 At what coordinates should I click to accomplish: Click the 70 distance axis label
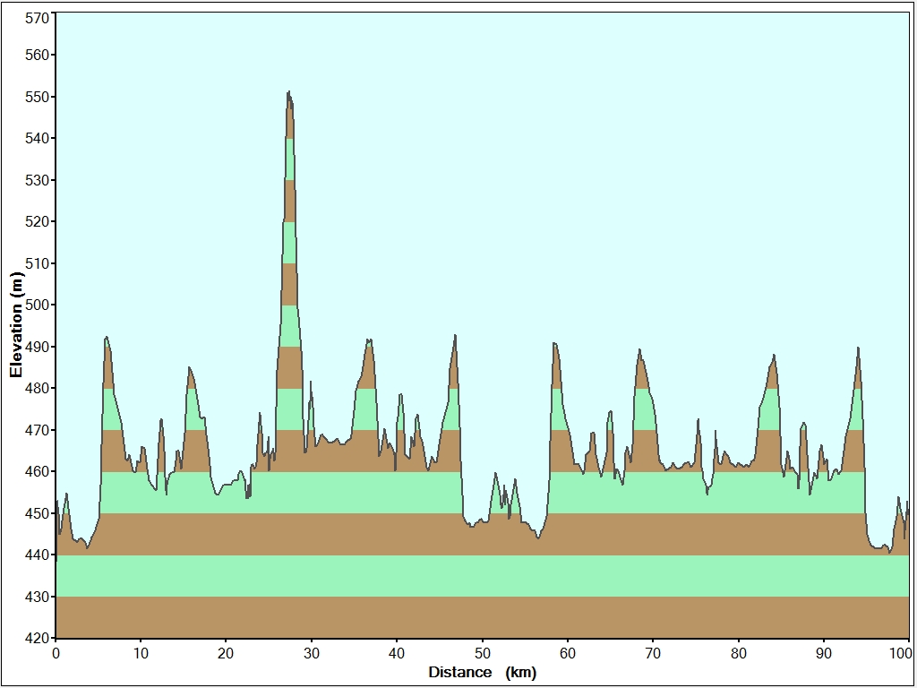pos(653,653)
